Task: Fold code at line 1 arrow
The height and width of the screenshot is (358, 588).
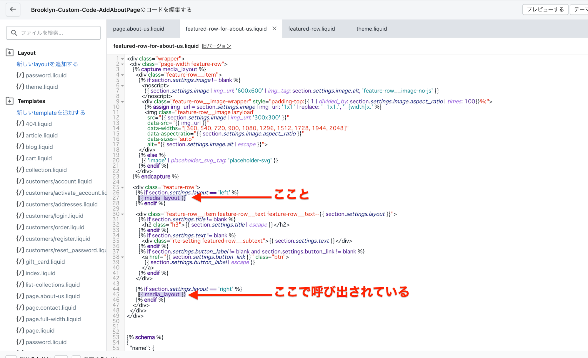Action: [123, 59]
